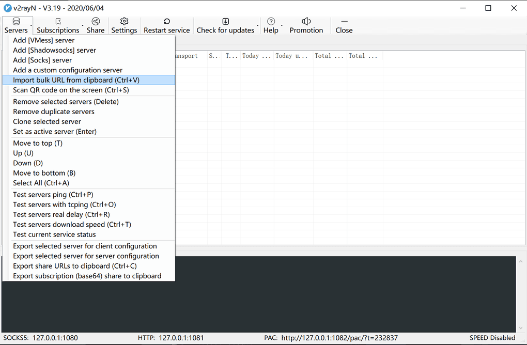
Task: Select Set as active server (Enter)
Action: [x=89, y=131]
